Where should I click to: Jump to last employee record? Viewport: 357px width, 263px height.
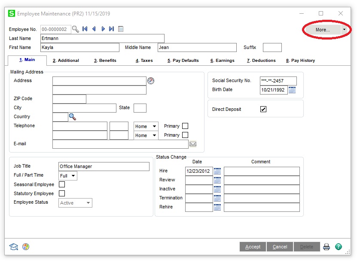tap(112, 29)
